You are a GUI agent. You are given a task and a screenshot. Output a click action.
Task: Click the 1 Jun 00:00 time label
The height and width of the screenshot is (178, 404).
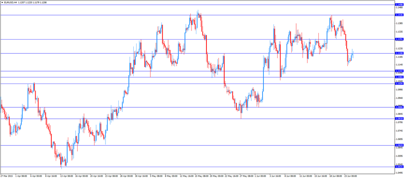click(261, 176)
